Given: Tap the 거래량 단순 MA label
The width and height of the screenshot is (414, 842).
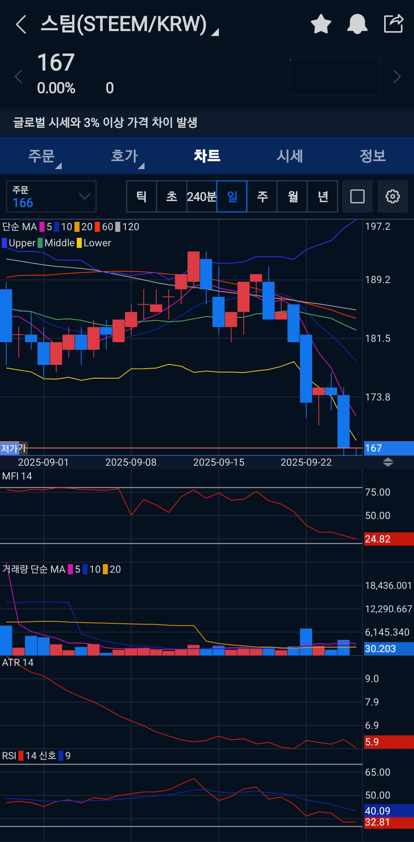Looking at the screenshot, I should coord(34,569).
